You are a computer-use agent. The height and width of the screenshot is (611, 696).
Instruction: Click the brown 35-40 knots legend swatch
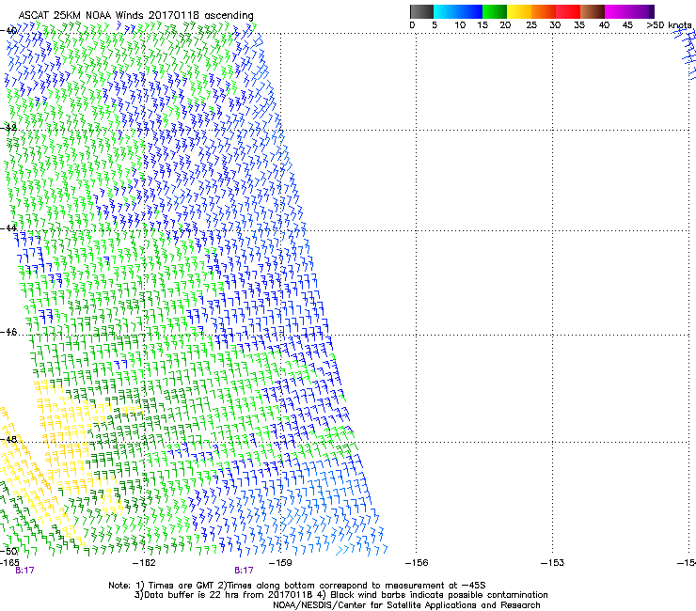pos(593,11)
